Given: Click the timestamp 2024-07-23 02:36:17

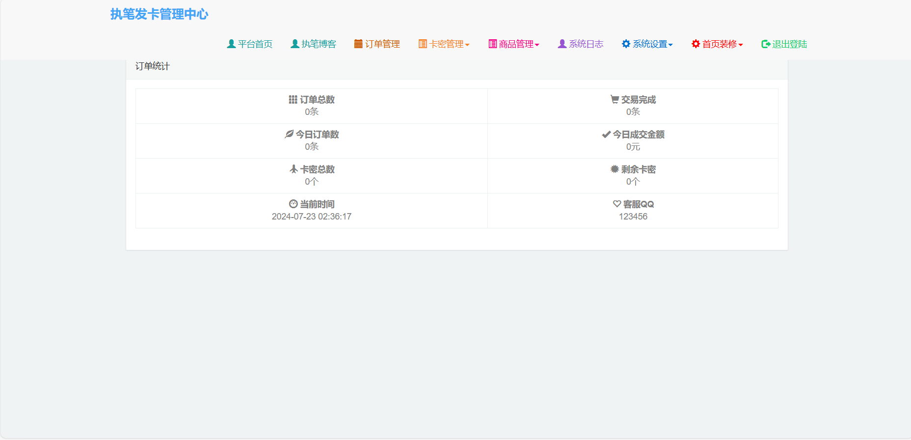Looking at the screenshot, I should [x=312, y=217].
